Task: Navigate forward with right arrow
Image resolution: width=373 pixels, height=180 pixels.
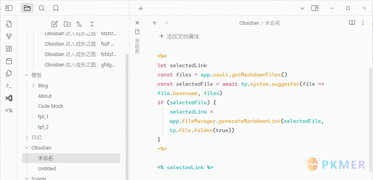Action: [166, 23]
